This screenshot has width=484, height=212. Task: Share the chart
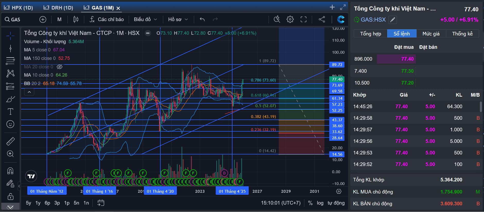322,19
